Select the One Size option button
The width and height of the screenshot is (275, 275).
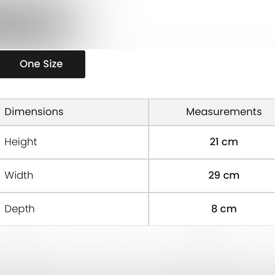(x=43, y=64)
